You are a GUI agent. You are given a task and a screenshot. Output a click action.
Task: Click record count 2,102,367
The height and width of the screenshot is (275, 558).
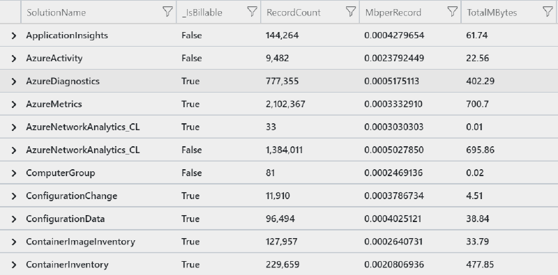[285, 104]
